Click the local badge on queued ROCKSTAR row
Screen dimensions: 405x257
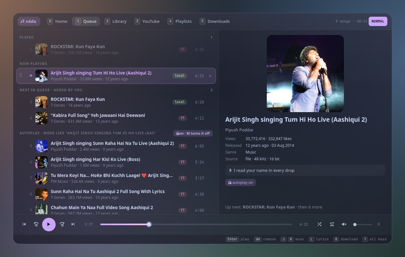[x=180, y=102]
